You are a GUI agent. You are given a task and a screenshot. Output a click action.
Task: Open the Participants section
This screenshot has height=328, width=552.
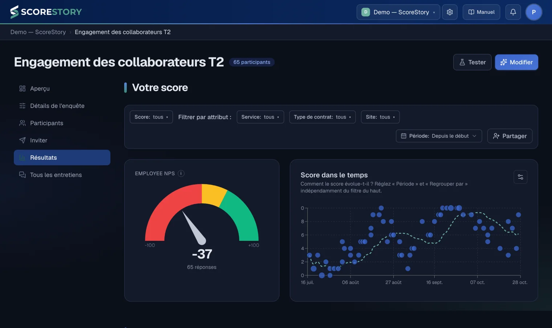coord(62,123)
